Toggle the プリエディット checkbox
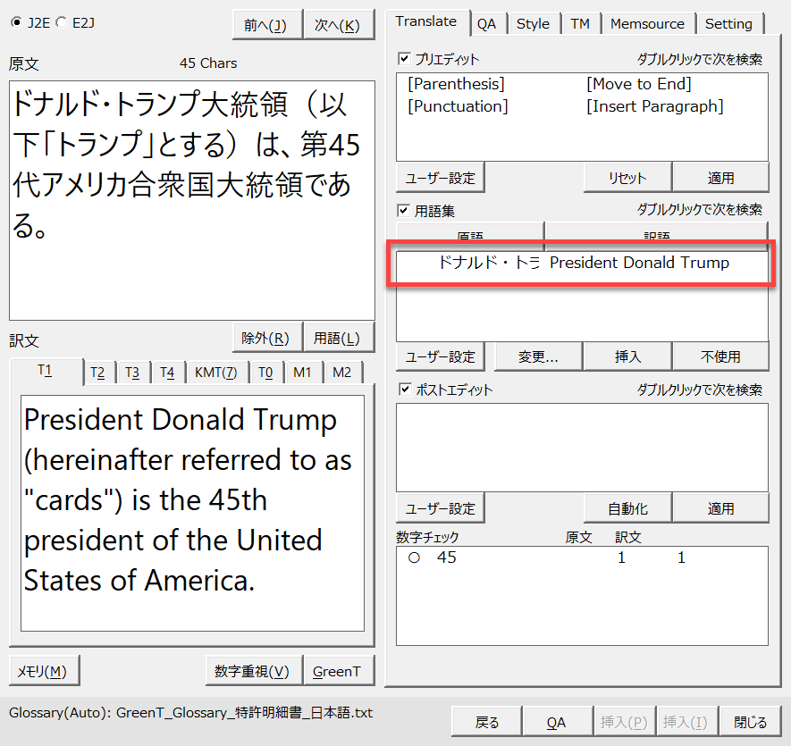791x746 pixels. [404, 59]
